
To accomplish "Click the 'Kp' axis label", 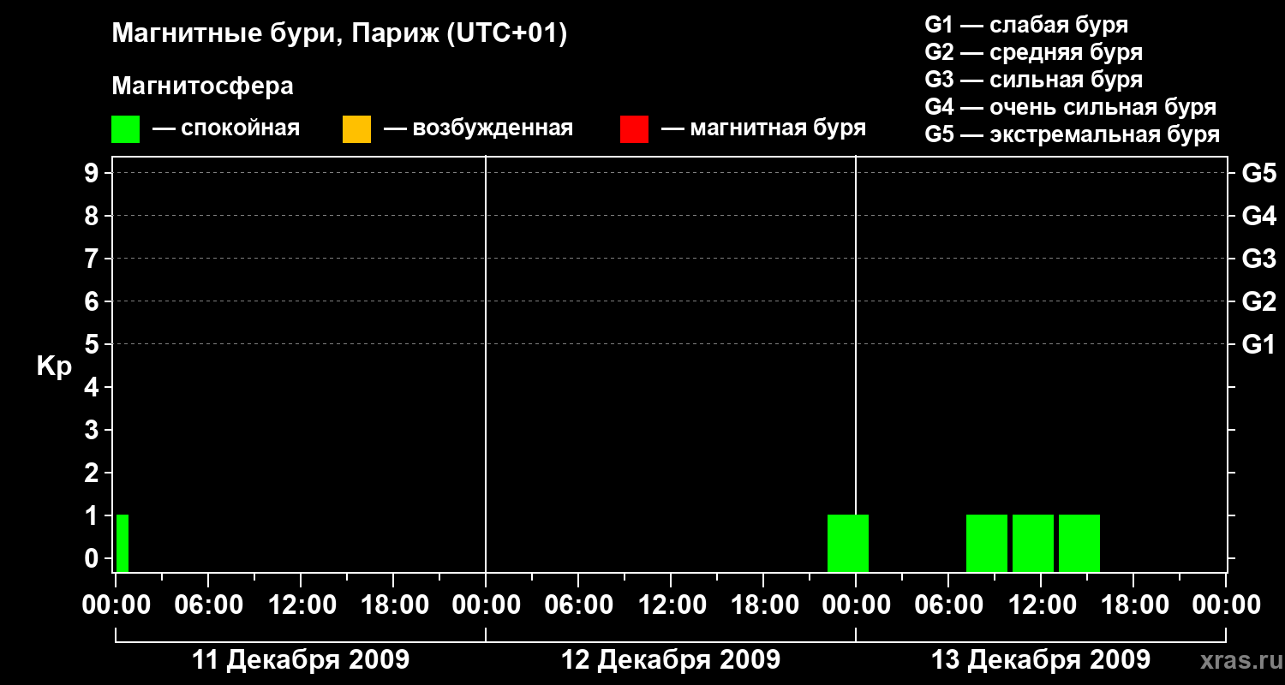I will (54, 367).
